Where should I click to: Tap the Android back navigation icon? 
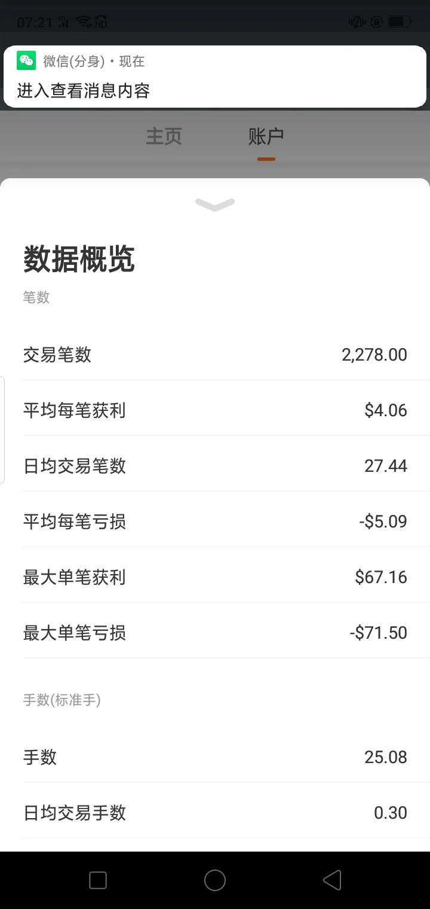click(x=332, y=880)
